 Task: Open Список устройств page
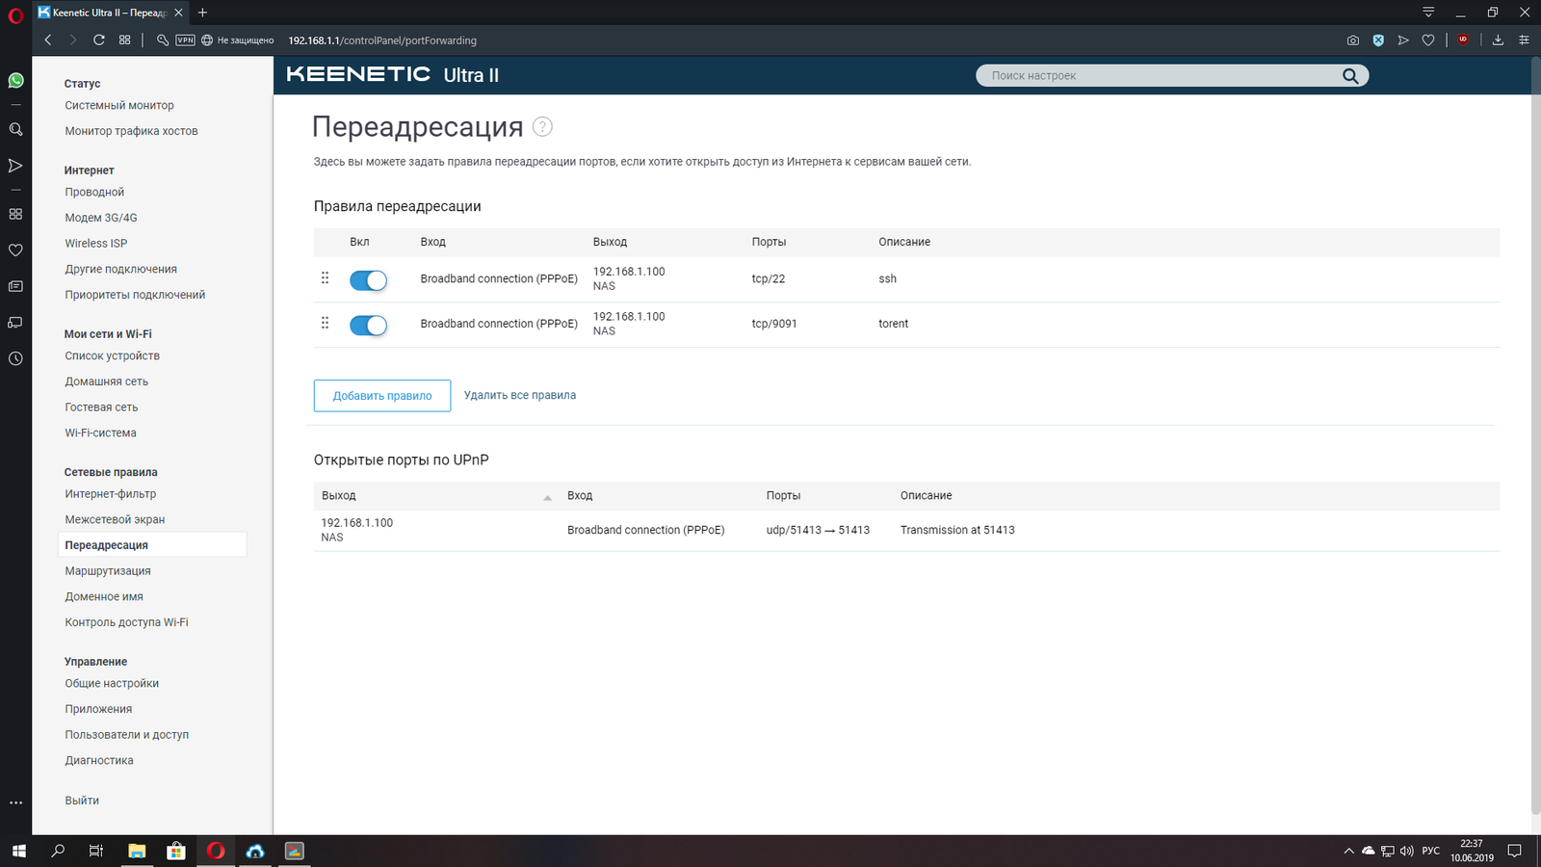click(112, 355)
